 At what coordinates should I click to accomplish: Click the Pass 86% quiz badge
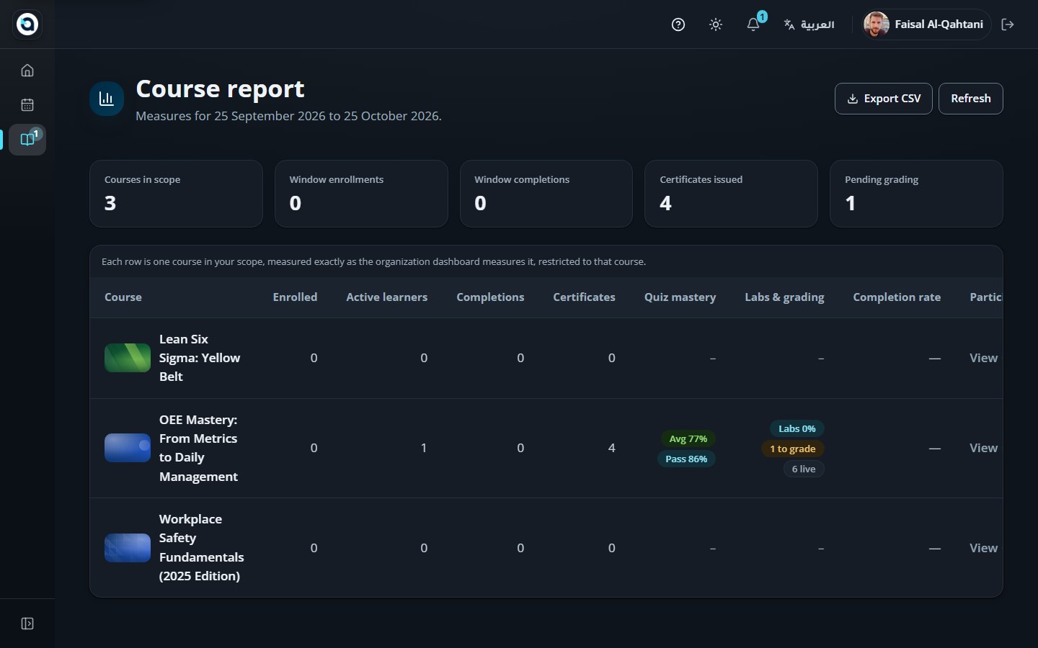point(686,459)
